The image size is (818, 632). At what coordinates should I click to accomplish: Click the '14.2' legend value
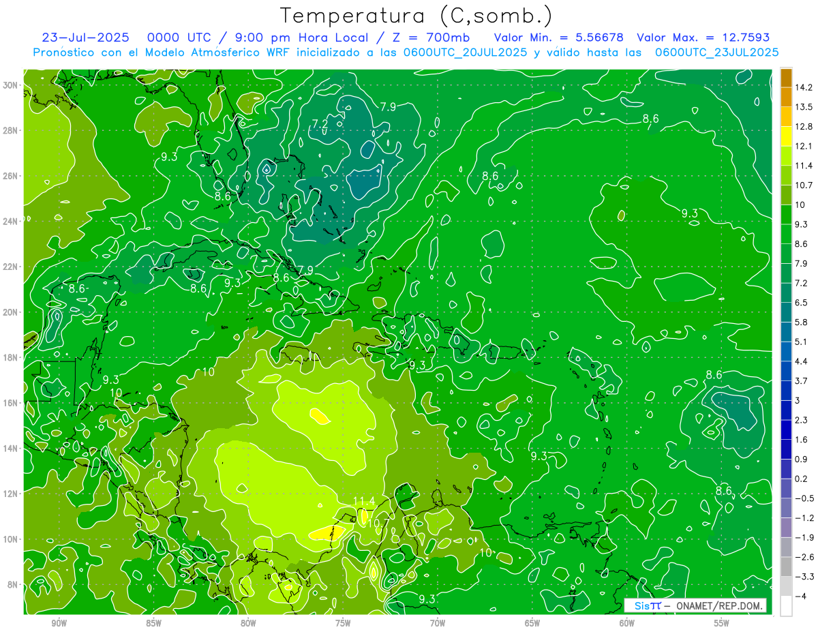(805, 87)
